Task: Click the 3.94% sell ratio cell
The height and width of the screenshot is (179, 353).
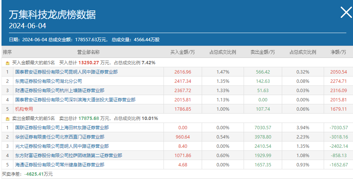Action: (x=303, y=128)
